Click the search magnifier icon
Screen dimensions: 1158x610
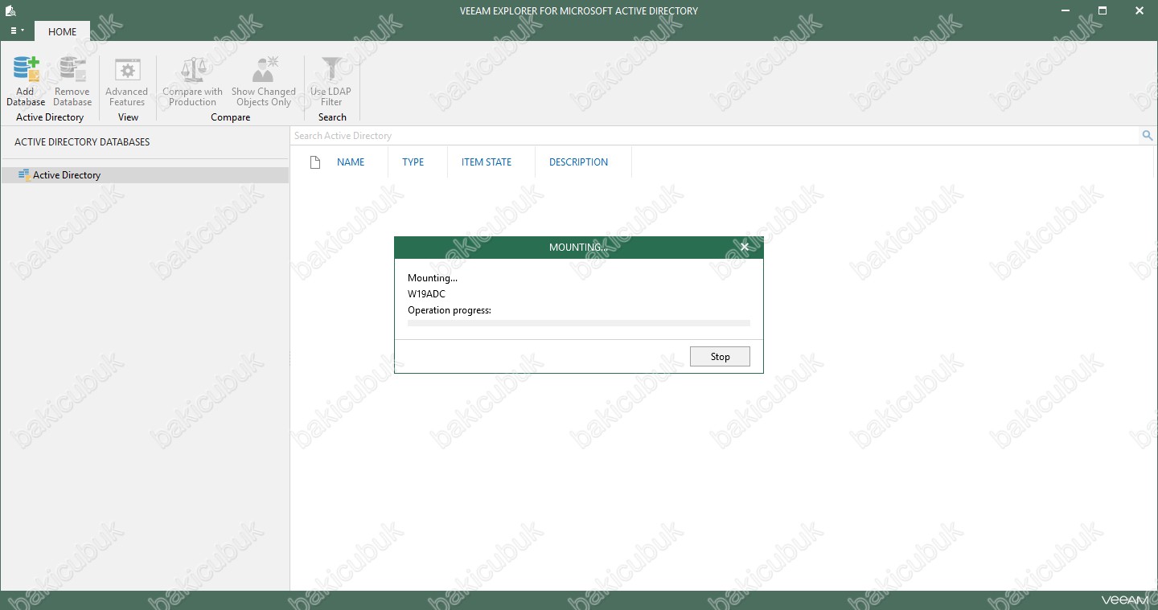click(1148, 136)
